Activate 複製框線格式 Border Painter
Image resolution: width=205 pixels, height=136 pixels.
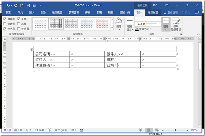pos(176,24)
